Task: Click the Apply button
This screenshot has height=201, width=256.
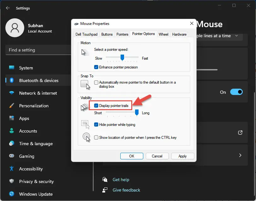Action: click(183, 156)
